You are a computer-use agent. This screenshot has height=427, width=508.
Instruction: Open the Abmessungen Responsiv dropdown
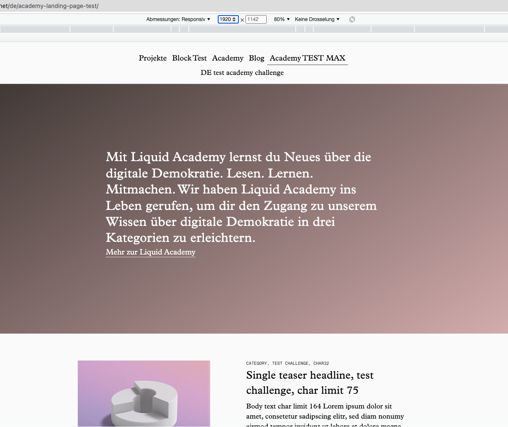178,19
